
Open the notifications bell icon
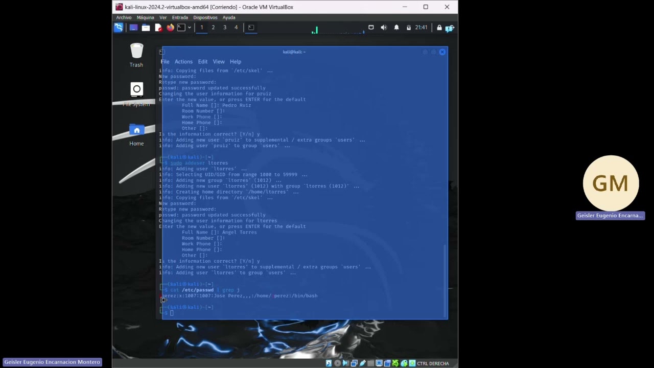(396, 28)
